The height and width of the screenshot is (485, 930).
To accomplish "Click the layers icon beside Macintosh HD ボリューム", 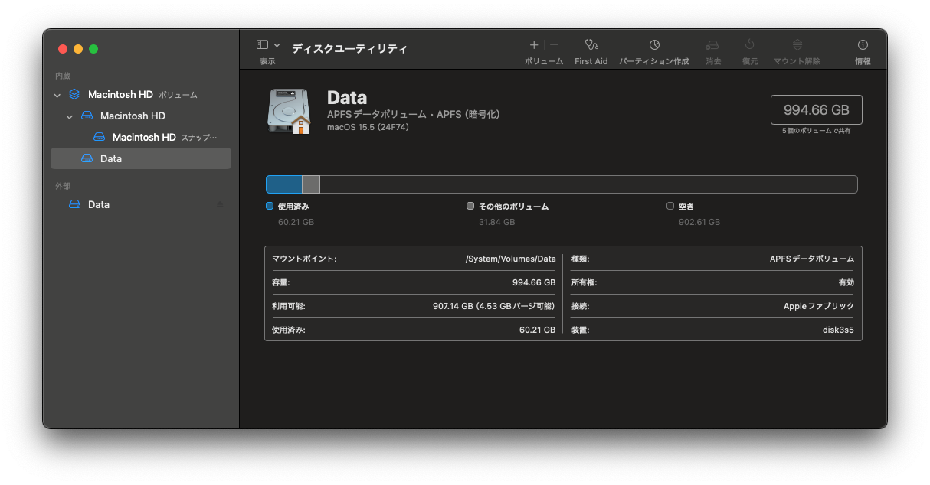I will tap(74, 95).
